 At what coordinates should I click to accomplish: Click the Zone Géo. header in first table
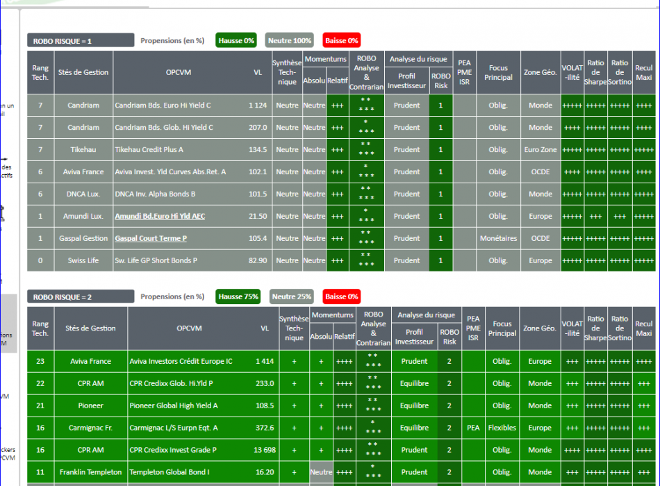tap(541, 72)
